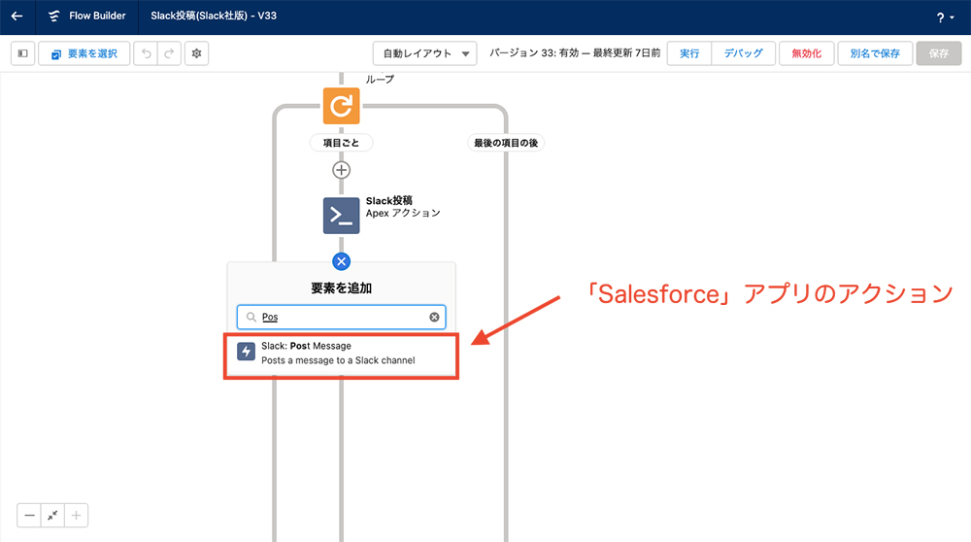Click the 別名で保存 save as button
The width and height of the screenshot is (971, 542).
pyautogui.click(x=875, y=53)
